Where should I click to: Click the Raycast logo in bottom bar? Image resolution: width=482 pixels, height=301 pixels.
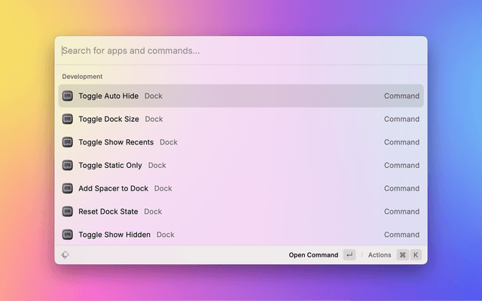66,255
